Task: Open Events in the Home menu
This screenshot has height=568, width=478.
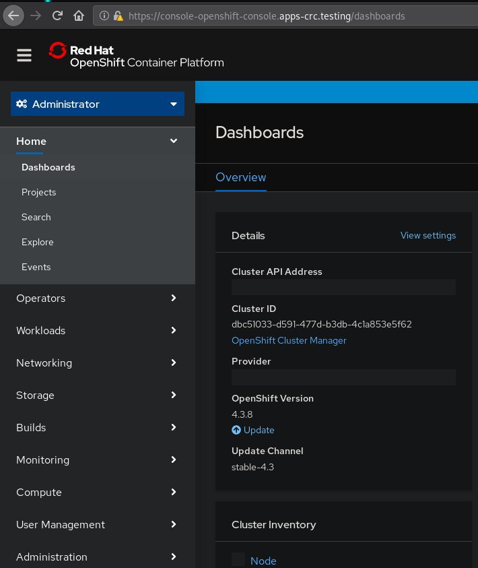Action: (36, 267)
